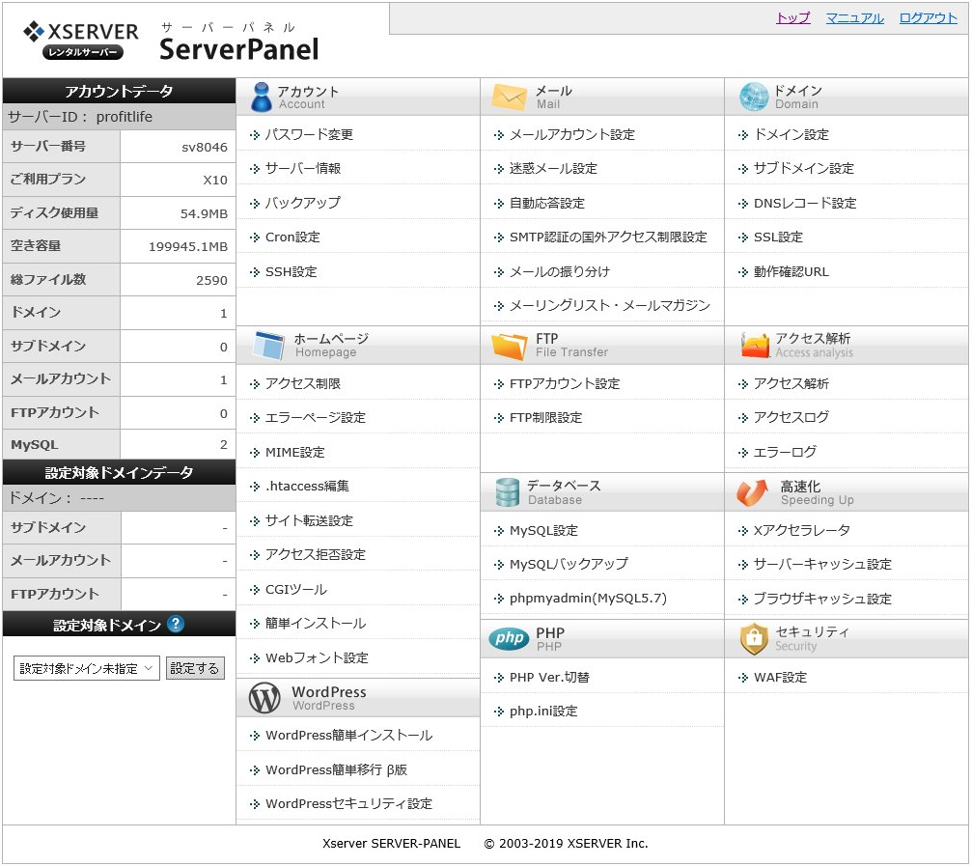Viewport: 972px width, 866px height.
Task: Click the XSERVER logo
Action: point(80,41)
